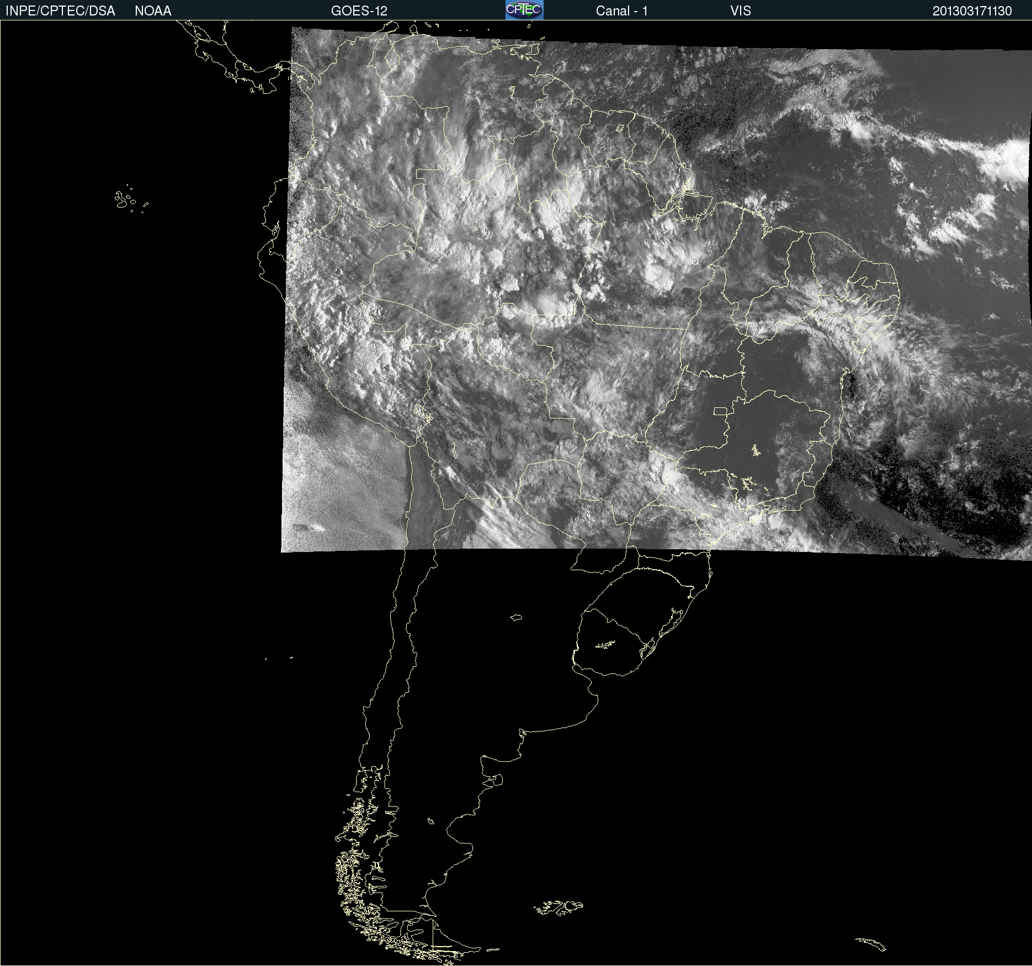Click the satellite cloud image area
The height and width of the screenshot is (966, 1032).
pos(656,293)
